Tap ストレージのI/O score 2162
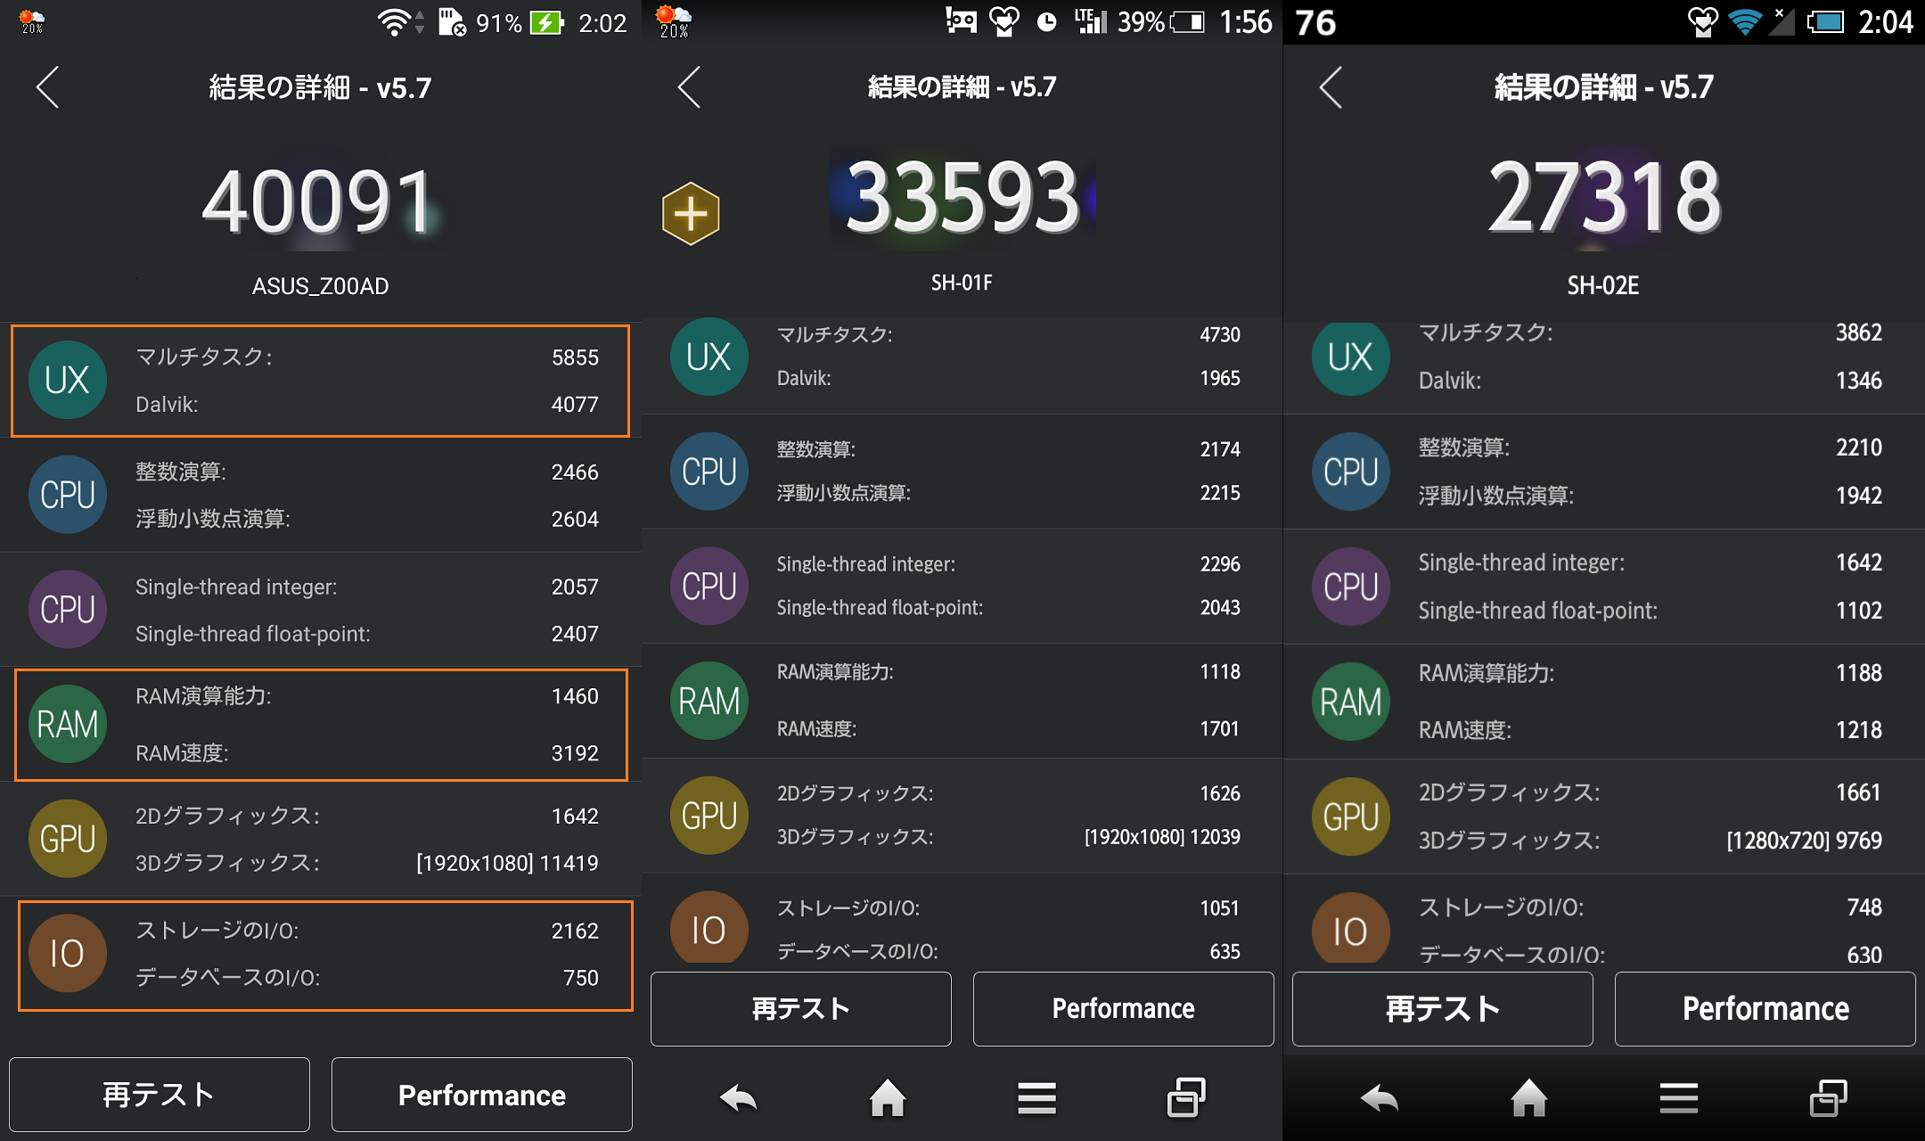 coord(575,931)
